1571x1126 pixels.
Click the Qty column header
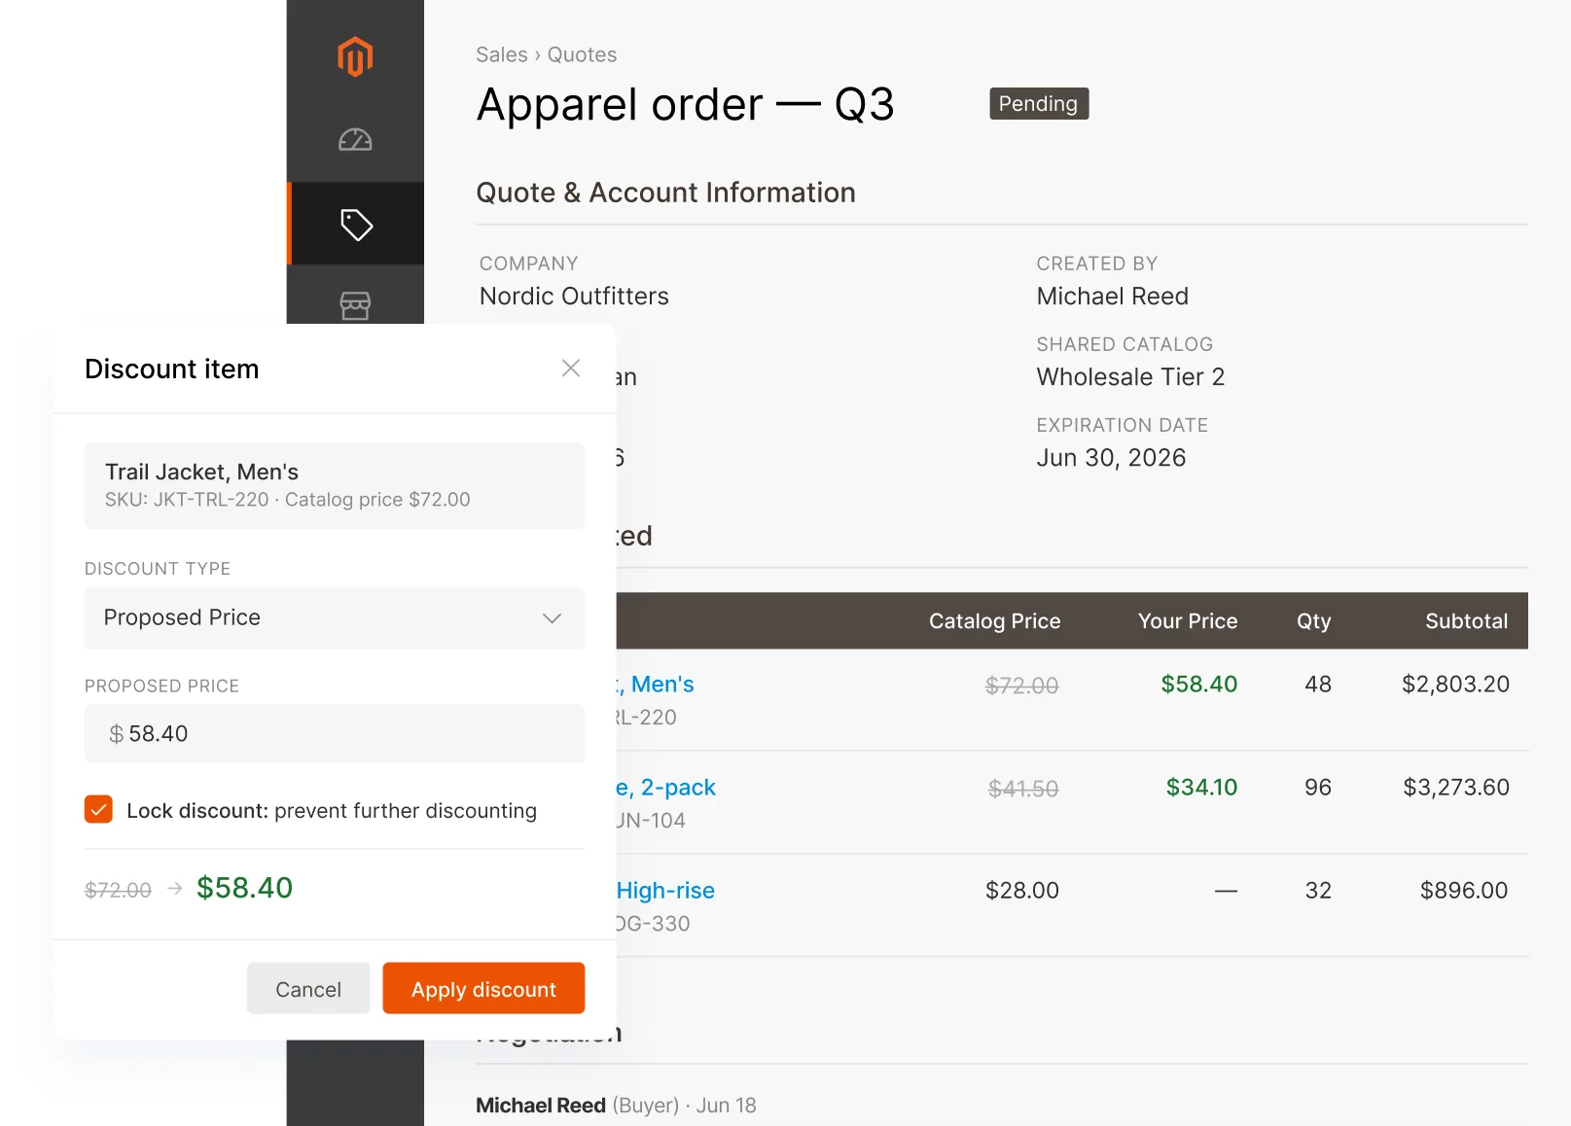click(x=1313, y=620)
